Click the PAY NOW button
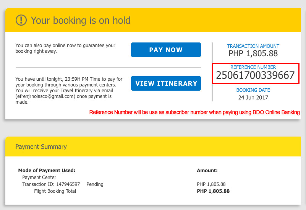306x210 pixels. [166, 50]
